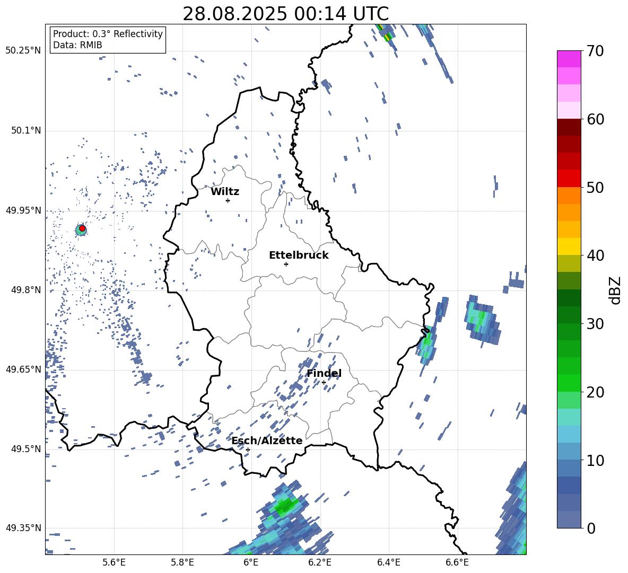Click the title 28.08.2025 00:14 UTC
628x573 pixels.
point(286,14)
